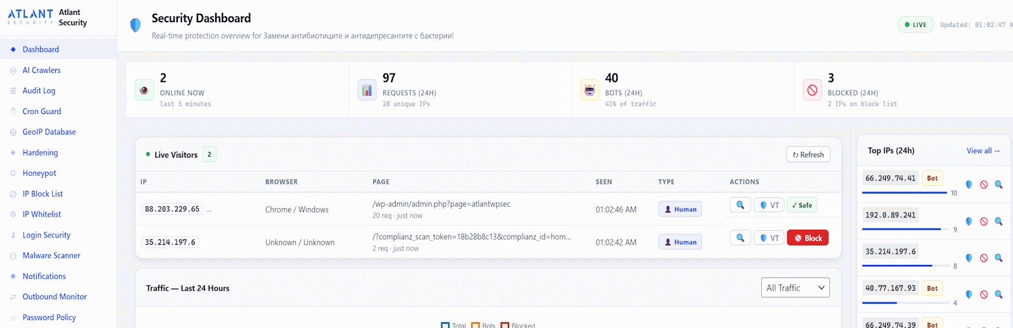
Task: Look up Top IPs 35.214.197.6 magnifier
Action: pyautogui.click(x=999, y=258)
